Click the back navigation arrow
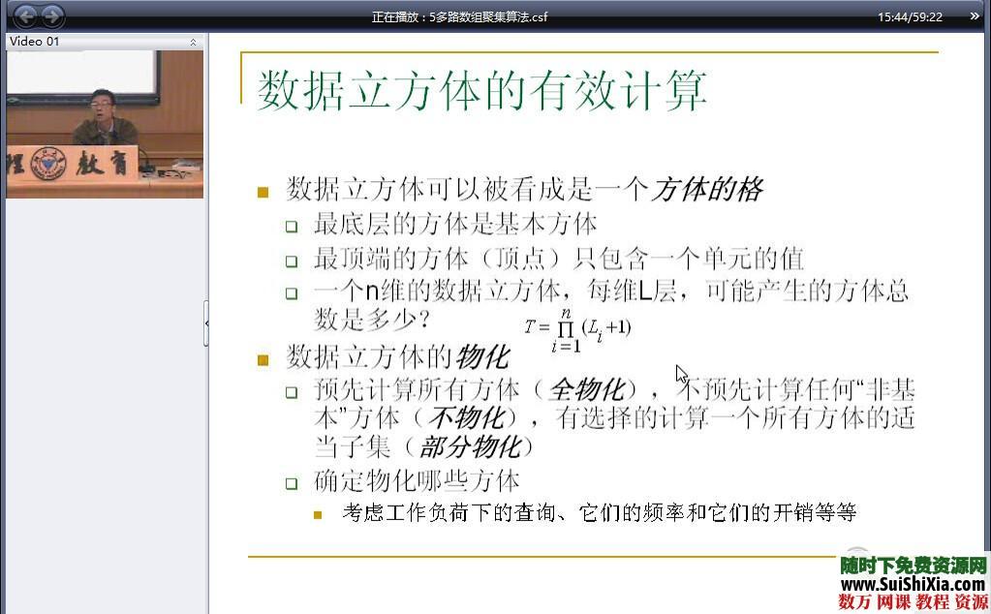The width and height of the screenshot is (991, 614). click(26, 15)
